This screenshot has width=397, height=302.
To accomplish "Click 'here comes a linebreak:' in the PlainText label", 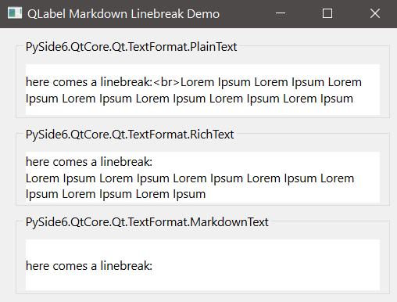I will (x=89, y=82).
